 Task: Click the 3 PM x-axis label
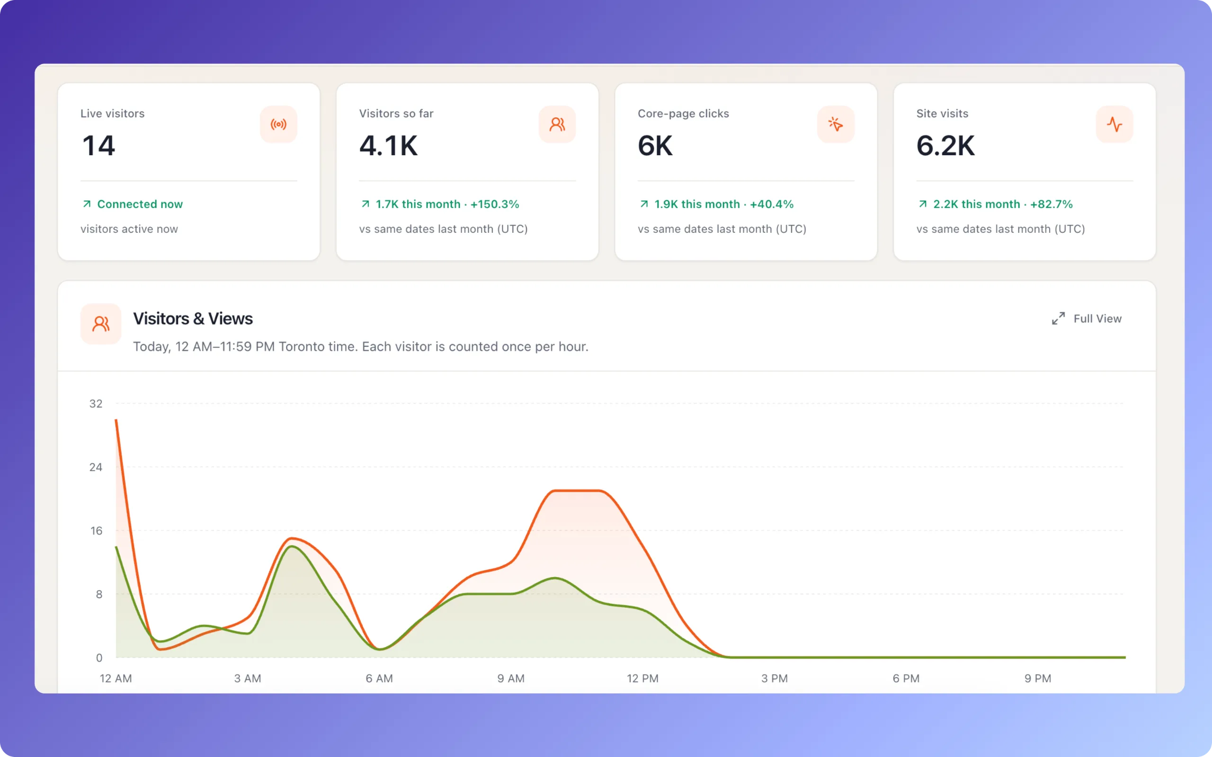click(x=774, y=678)
